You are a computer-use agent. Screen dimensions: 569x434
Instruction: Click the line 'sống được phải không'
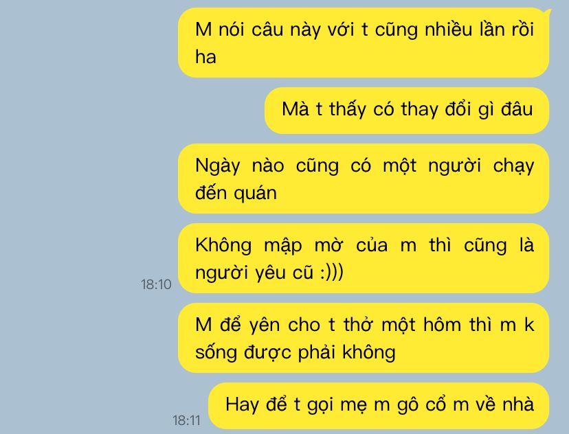coord(295,353)
